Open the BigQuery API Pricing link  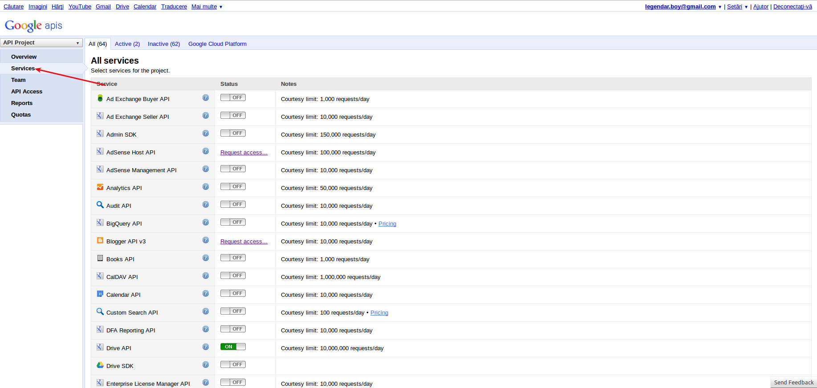[387, 223]
